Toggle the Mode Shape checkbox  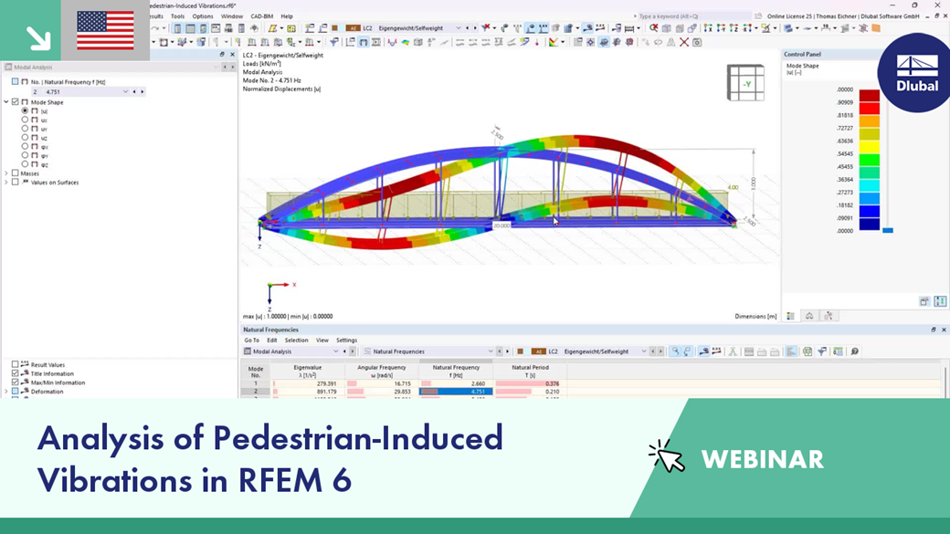click(16, 101)
